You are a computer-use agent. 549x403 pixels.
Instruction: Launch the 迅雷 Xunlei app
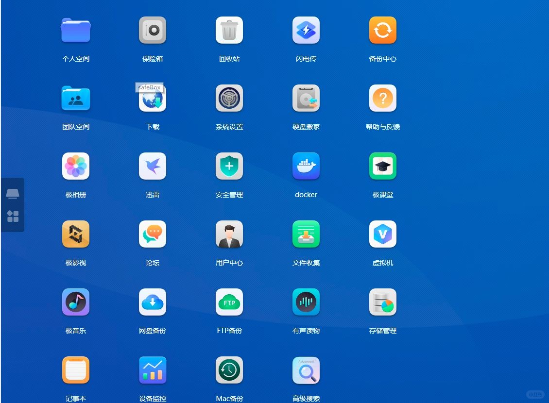[152, 166]
